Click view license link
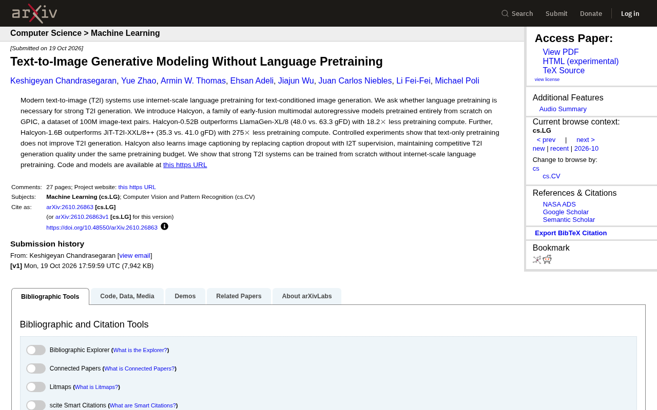Screen dimensions: 657x410 (x=547, y=79)
